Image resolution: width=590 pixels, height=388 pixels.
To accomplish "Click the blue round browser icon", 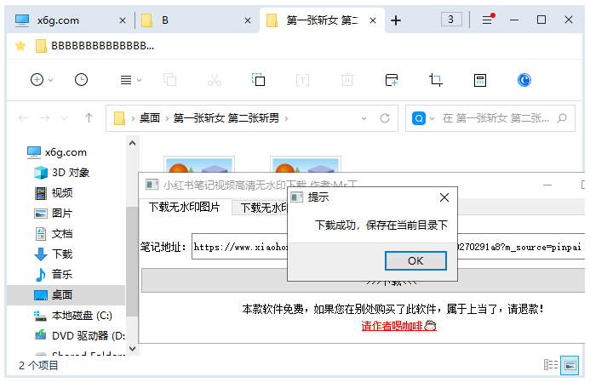I will (x=524, y=79).
